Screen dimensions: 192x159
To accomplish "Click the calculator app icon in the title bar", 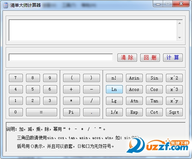I will coord(6,5).
